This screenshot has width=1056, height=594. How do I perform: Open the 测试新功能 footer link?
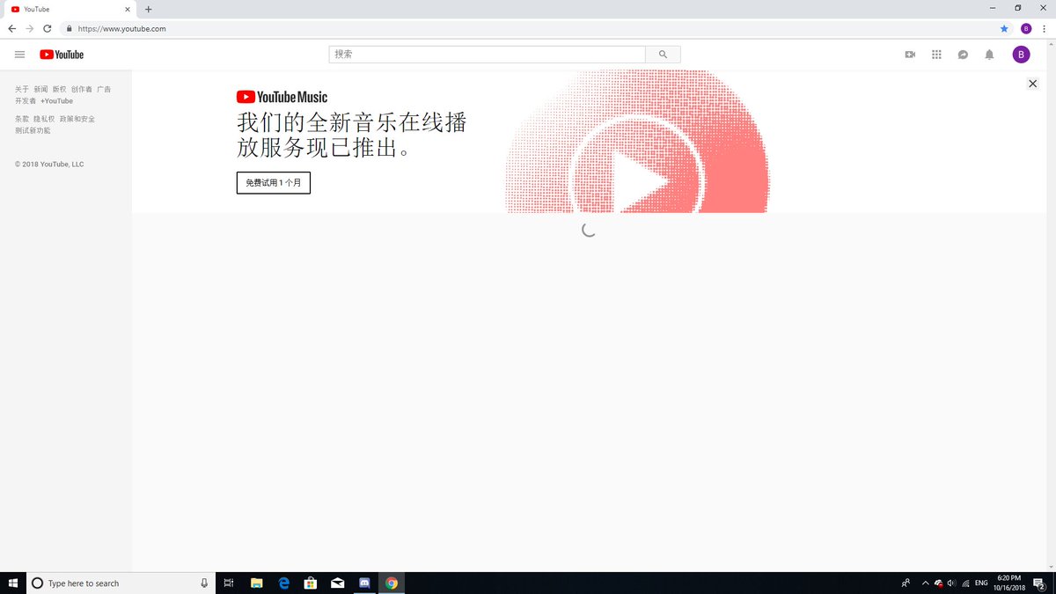pyautogui.click(x=33, y=130)
